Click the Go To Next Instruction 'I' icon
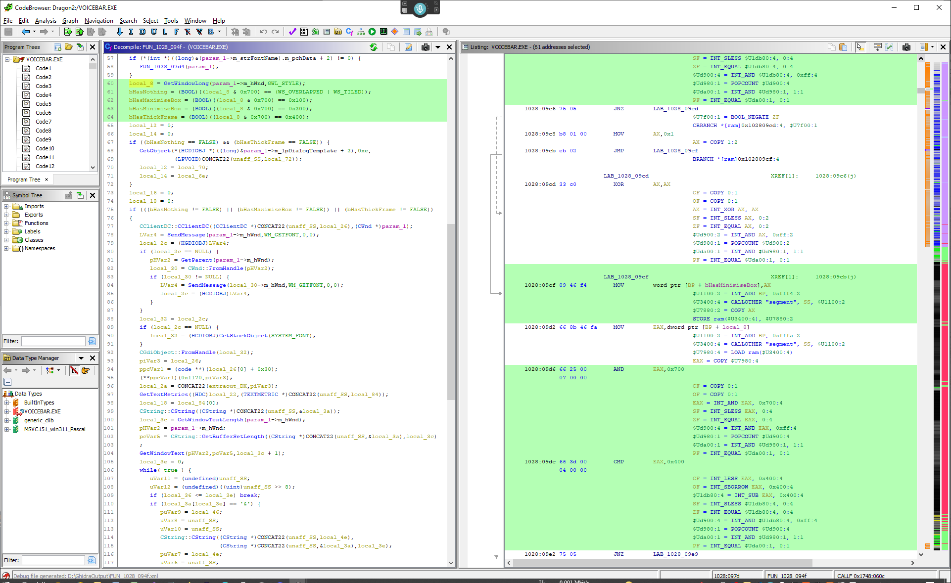951x583 pixels. [x=131, y=32]
